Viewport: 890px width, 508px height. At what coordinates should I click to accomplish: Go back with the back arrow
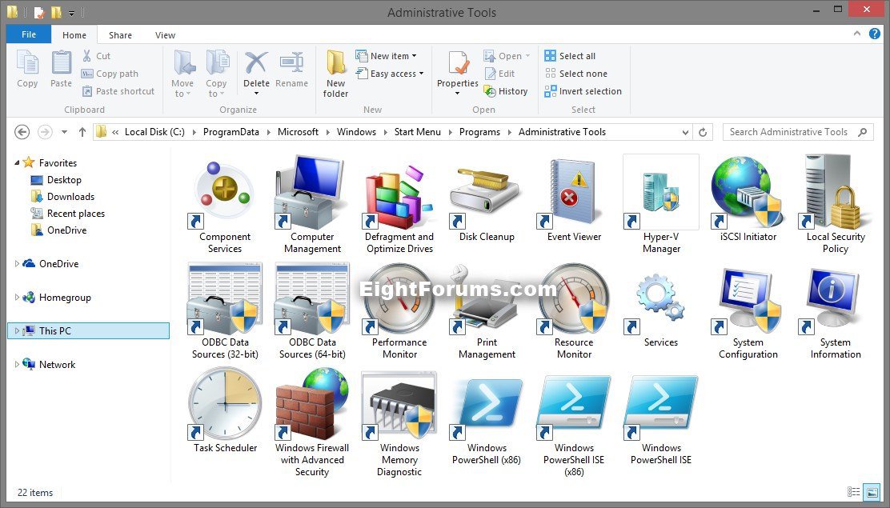22,132
